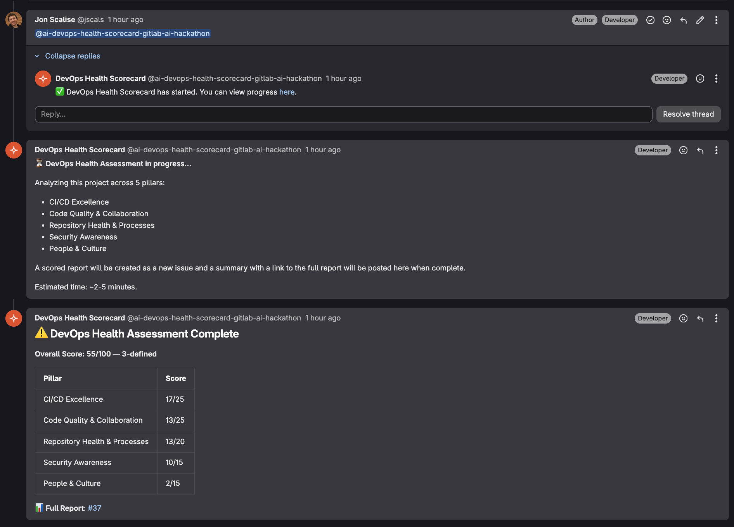734x527 pixels.
Task: Open more actions on 'has started' reply
Action: coord(716,79)
